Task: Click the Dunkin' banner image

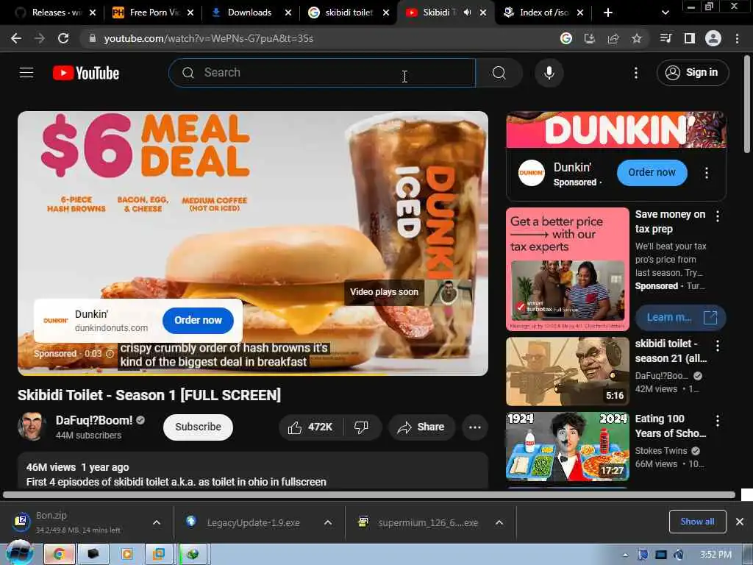Action: tap(615, 129)
